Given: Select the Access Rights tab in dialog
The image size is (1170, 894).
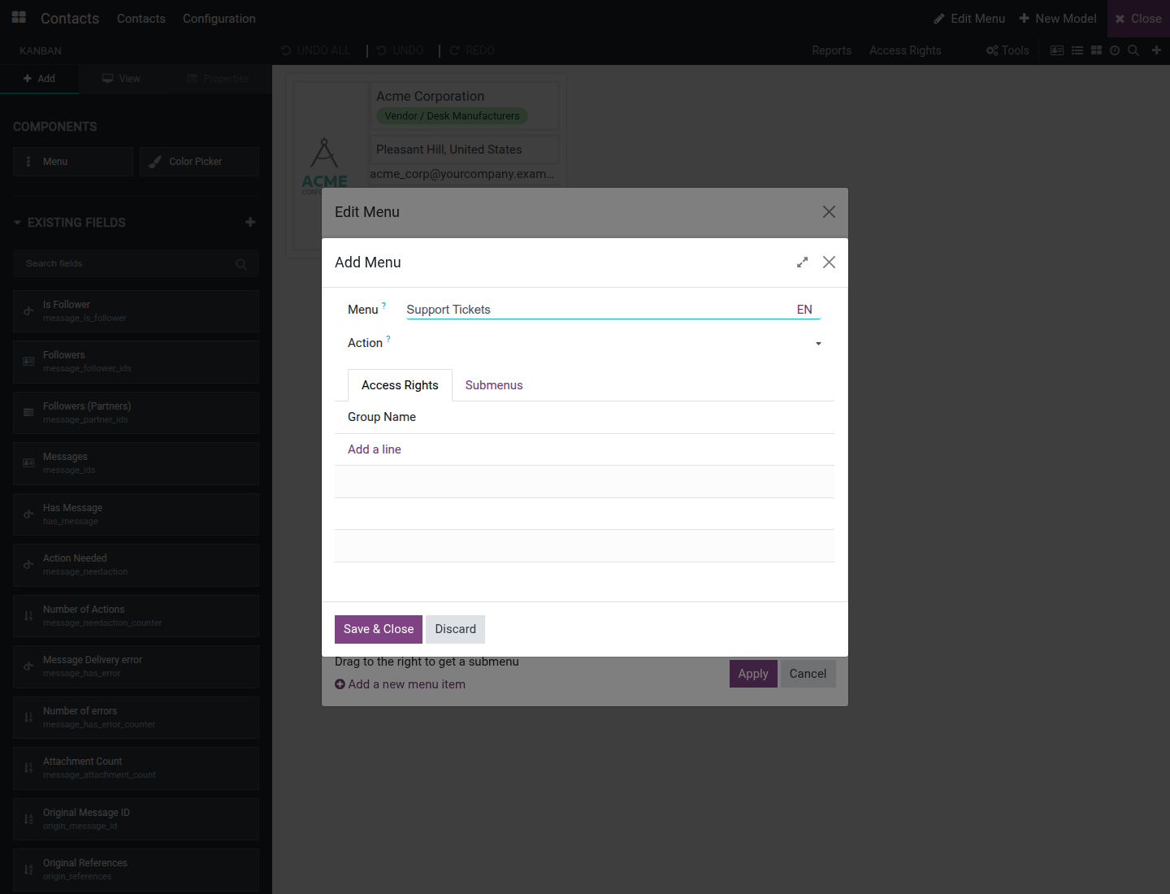Looking at the screenshot, I should click(400, 385).
